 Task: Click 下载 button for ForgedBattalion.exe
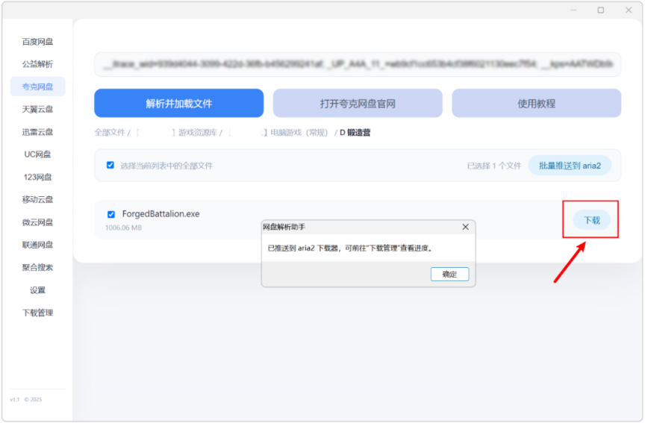point(591,220)
